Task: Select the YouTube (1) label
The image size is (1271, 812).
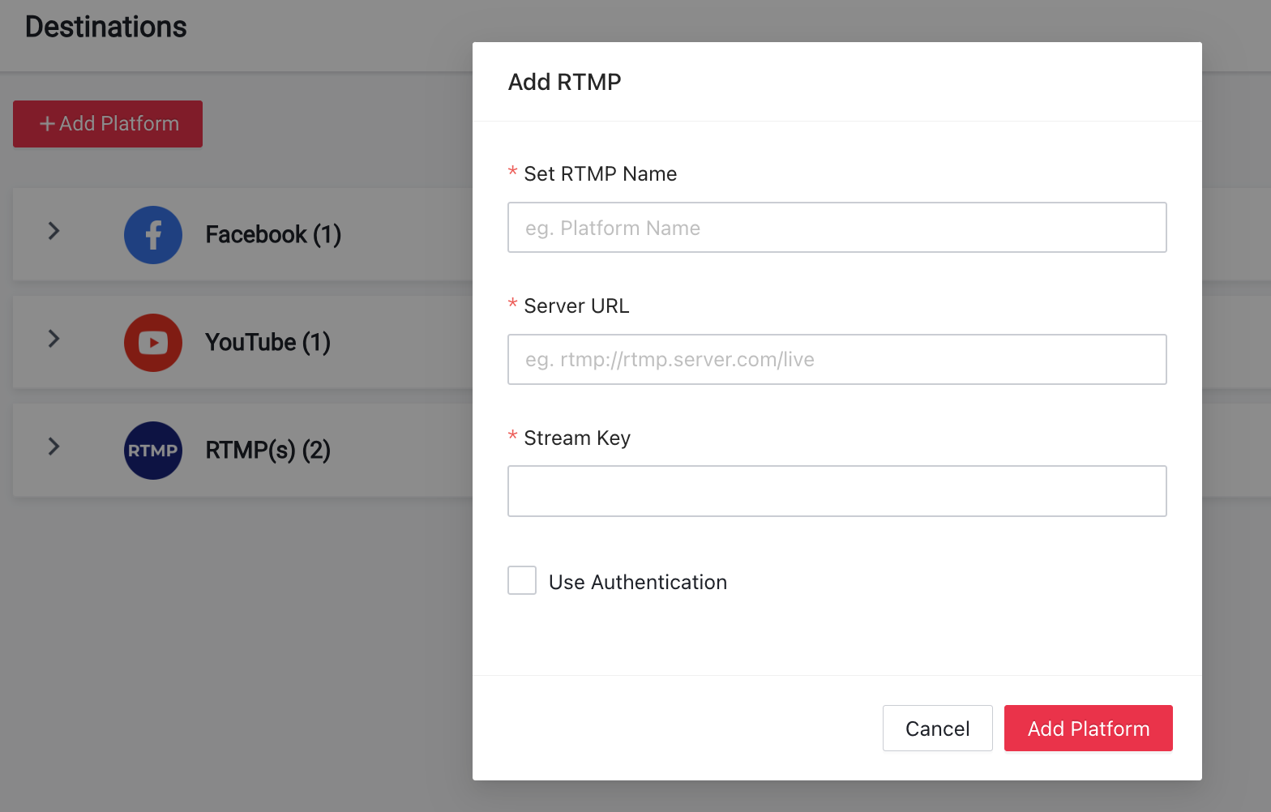Action: (268, 343)
